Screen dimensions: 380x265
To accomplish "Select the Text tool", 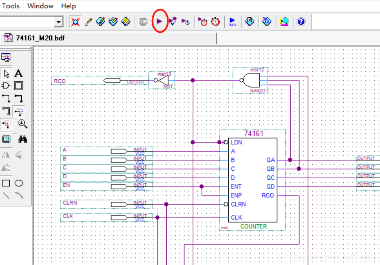I will 19,73.
